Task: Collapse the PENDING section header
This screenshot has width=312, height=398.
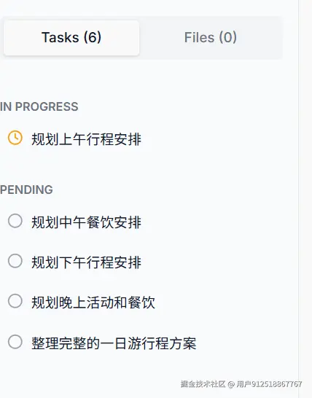Action: coord(26,190)
